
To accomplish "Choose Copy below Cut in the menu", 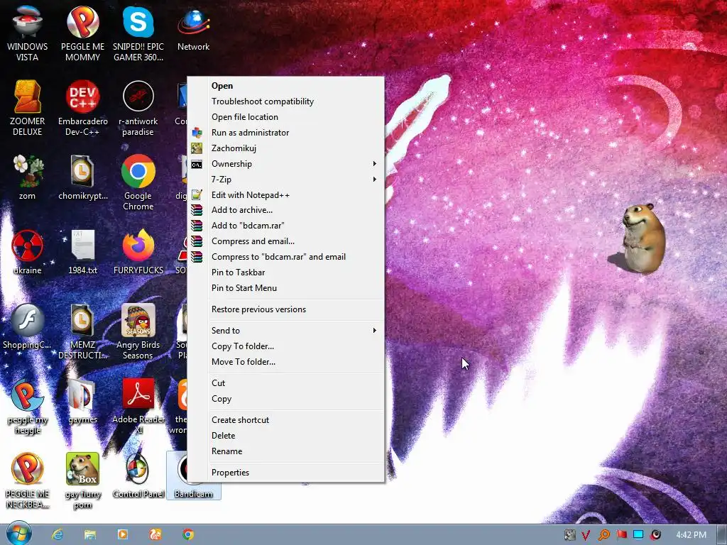I will [285, 399].
